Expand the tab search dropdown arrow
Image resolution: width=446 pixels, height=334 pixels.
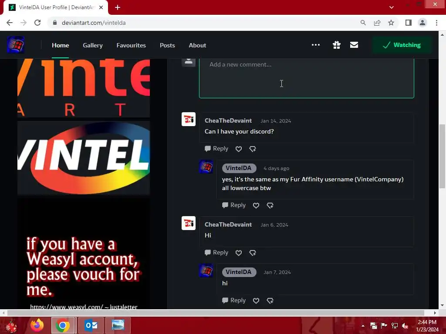pos(392,7)
